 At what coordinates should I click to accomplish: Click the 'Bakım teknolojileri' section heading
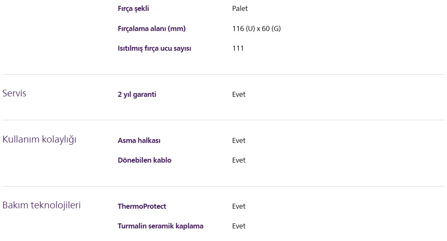[x=41, y=205]
